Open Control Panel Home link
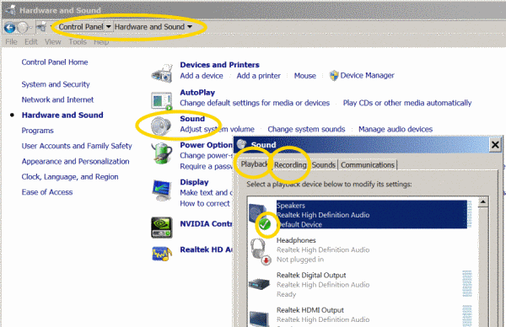 [x=55, y=62]
